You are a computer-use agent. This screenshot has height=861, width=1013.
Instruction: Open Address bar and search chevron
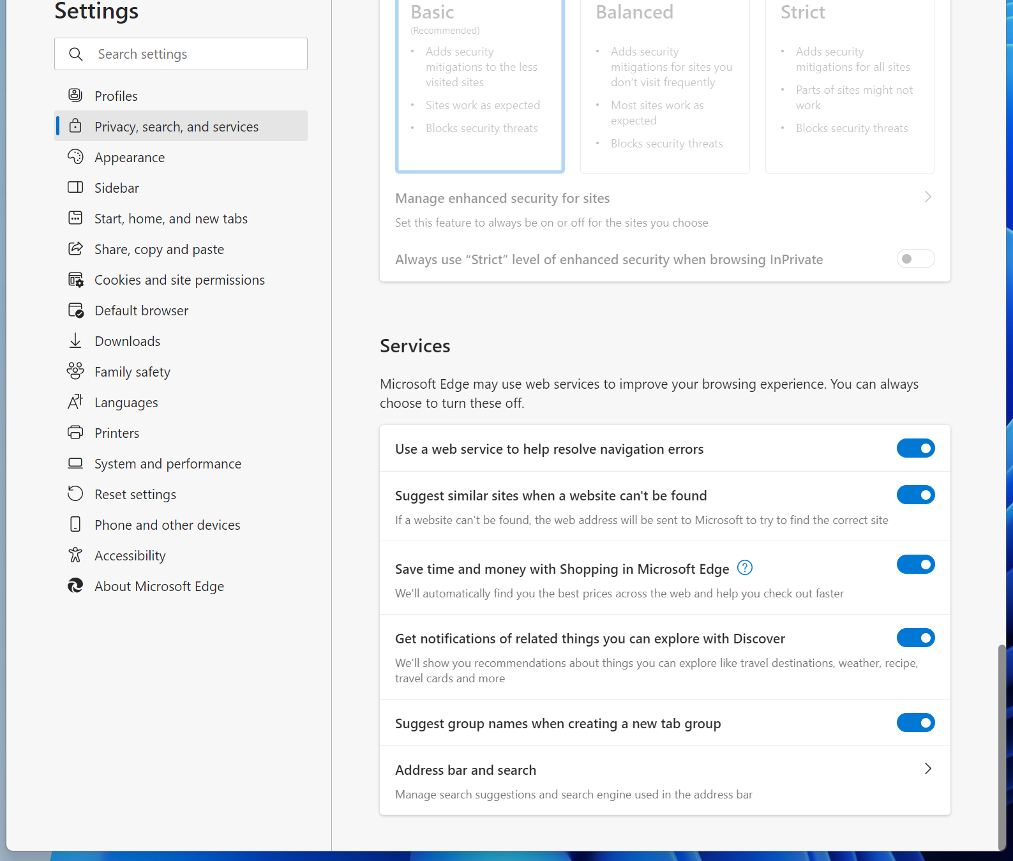coord(928,768)
